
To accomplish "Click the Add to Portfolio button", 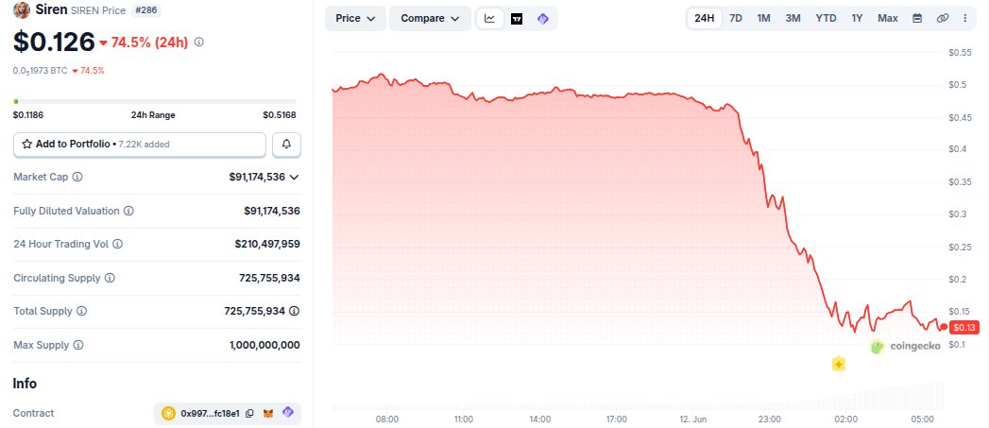I will click(x=140, y=145).
